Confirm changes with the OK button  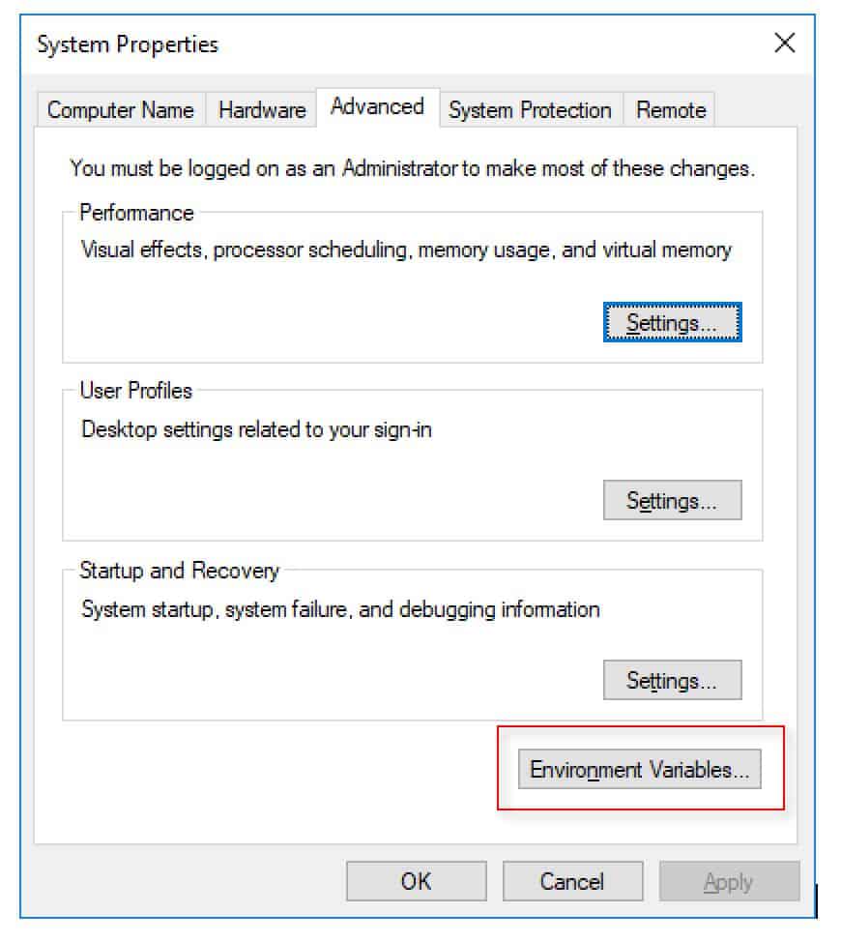416,881
